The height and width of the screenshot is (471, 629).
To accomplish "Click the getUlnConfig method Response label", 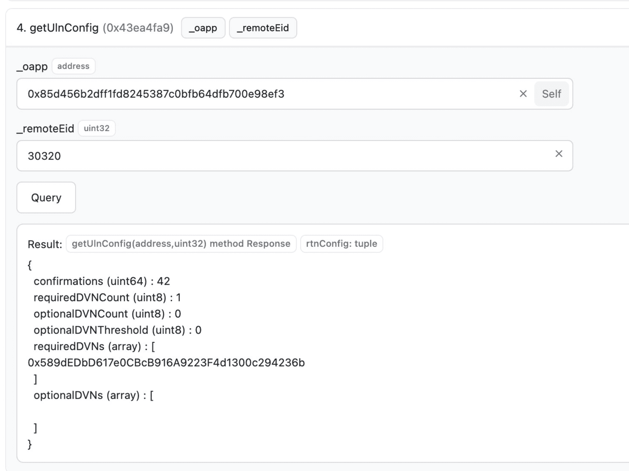I will (x=181, y=244).
